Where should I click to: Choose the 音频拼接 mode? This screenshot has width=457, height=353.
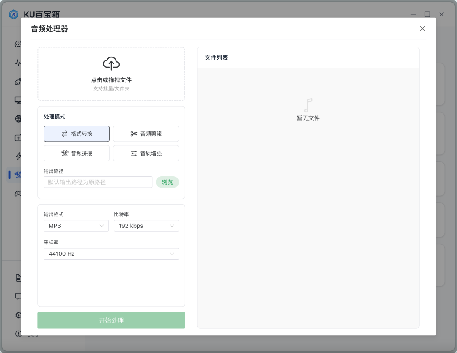[x=77, y=153]
